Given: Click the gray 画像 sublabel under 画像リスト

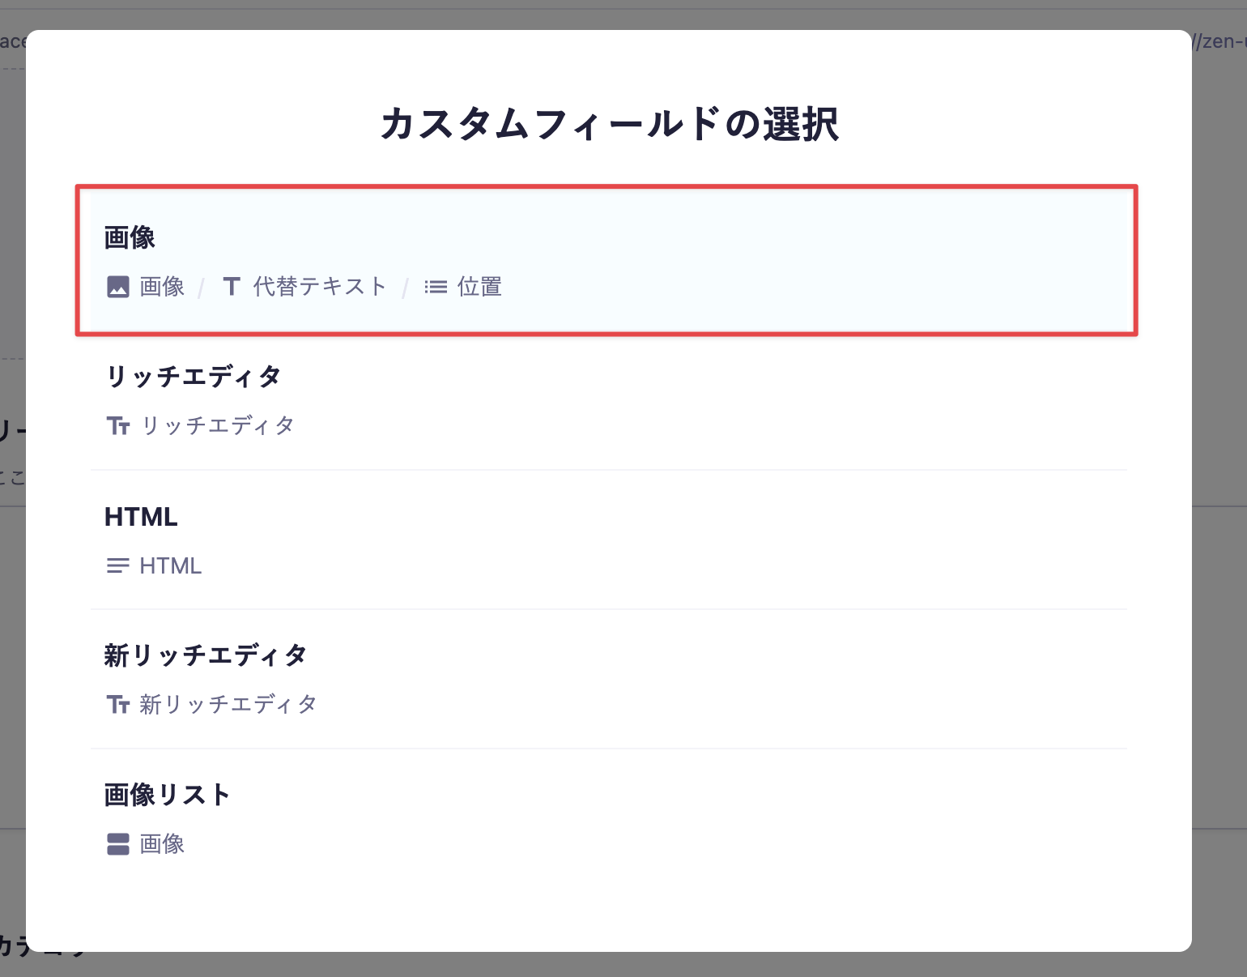Looking at the screenshot, I should coord(162,844).
